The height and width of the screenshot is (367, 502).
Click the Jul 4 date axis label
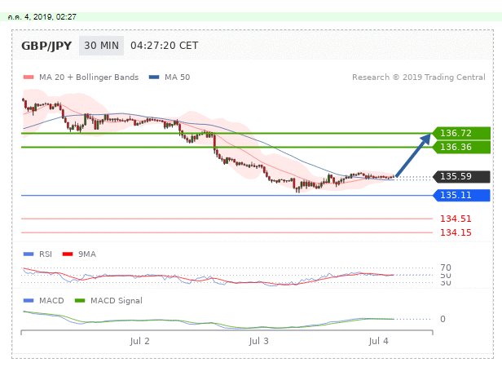378,341
